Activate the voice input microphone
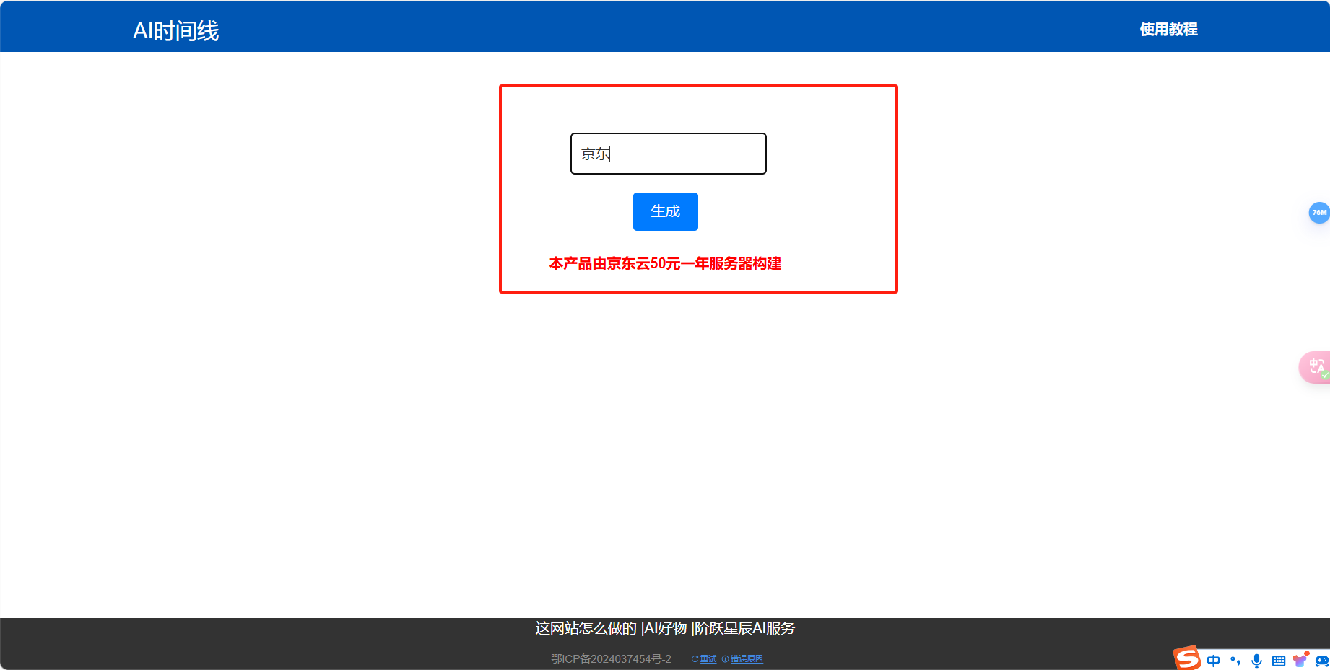 coord(1257,660)
